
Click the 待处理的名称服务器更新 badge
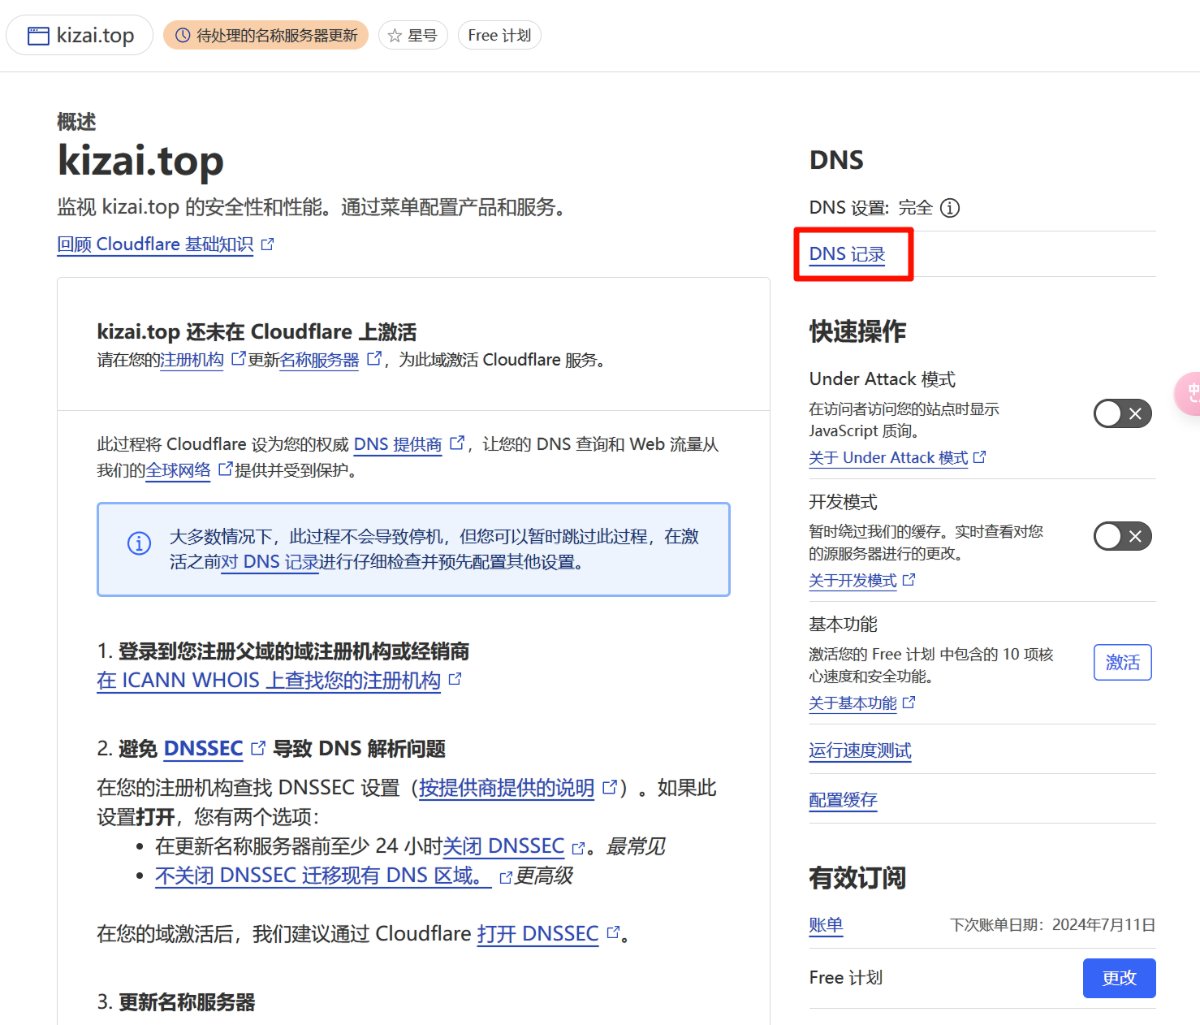click(265, 36)
